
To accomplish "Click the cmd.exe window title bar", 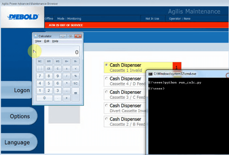I will point(187,74).
